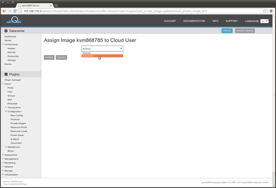Open Plugin manager
Image resolution: width=276 pixels, height=188 pixels.
tap(13, 80)
